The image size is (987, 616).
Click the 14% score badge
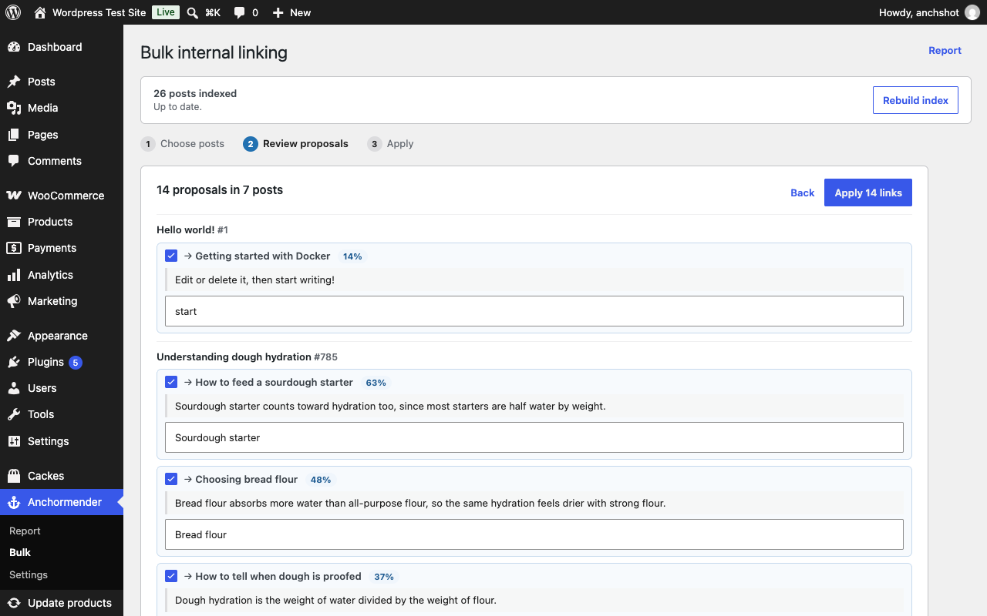coord(352,256)
